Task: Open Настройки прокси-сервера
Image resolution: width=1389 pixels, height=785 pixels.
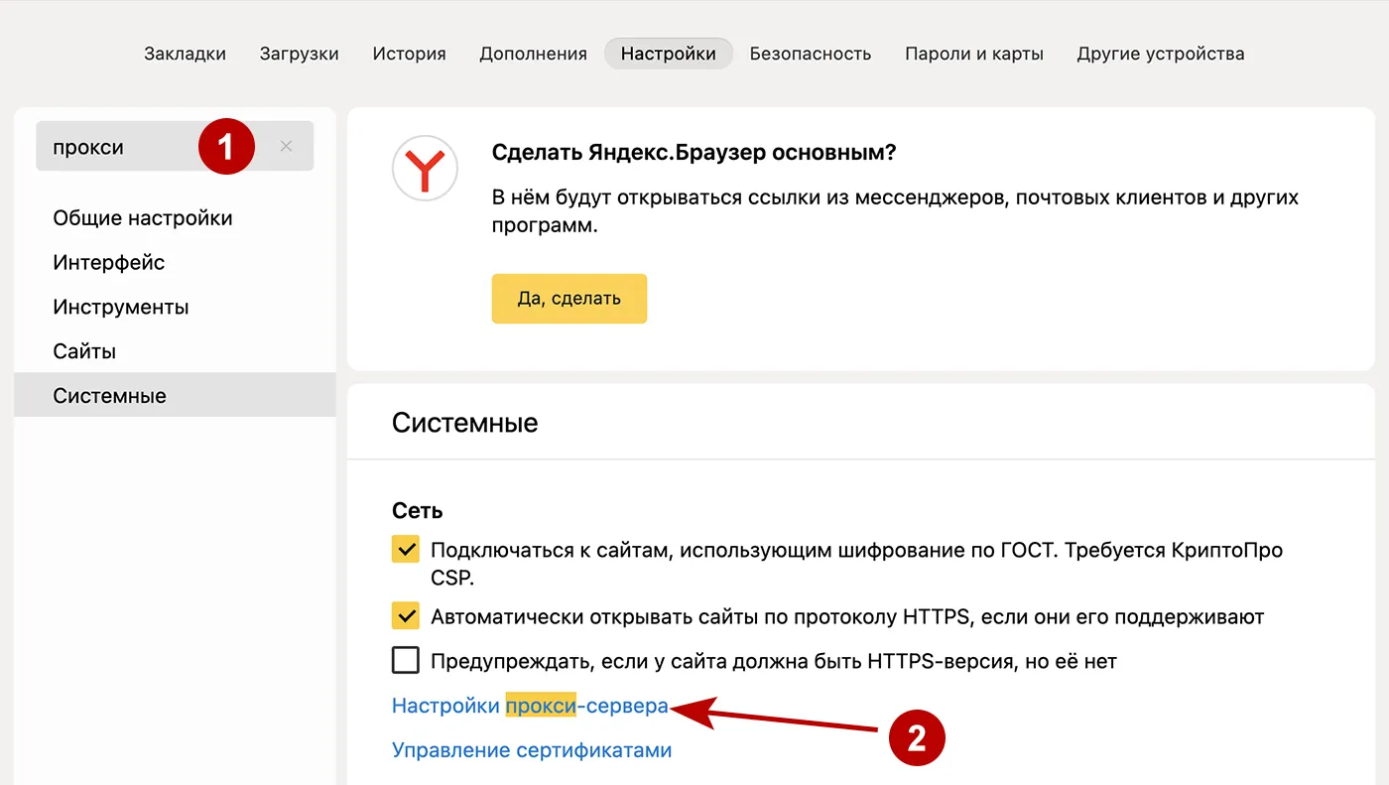Action: pyautogui.click(x=529, y=705)
